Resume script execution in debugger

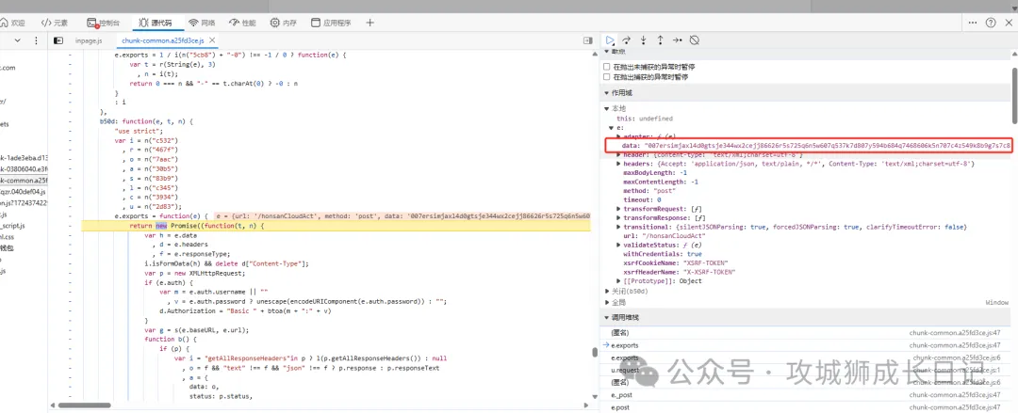611,40
